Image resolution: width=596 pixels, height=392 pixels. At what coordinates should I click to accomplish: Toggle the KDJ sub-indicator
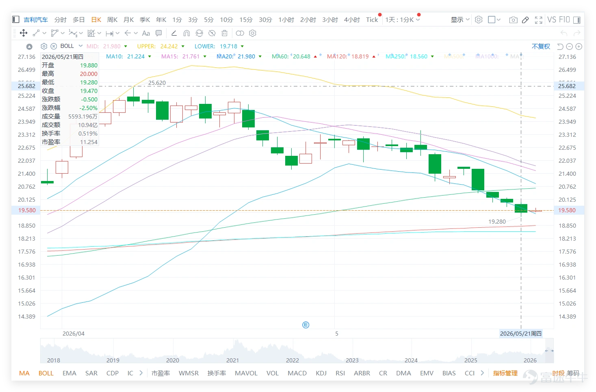(x=321, y=373)
